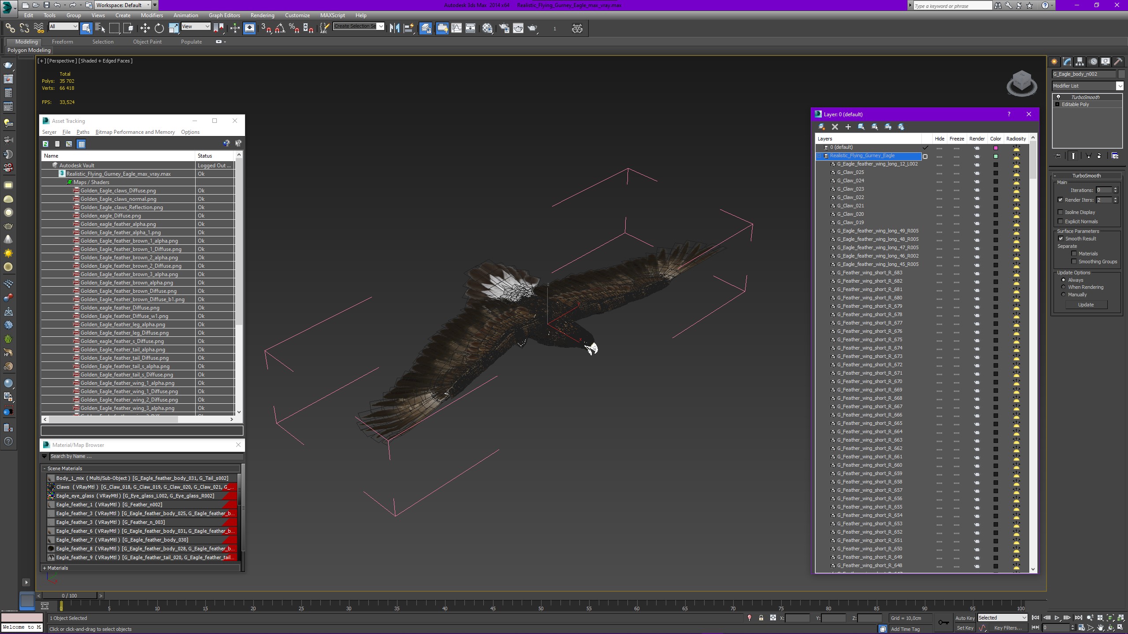The height and width of the screenshot is (634, 1128).
Task: Click the time slider at 0 / 100
Action: point(69,596)
